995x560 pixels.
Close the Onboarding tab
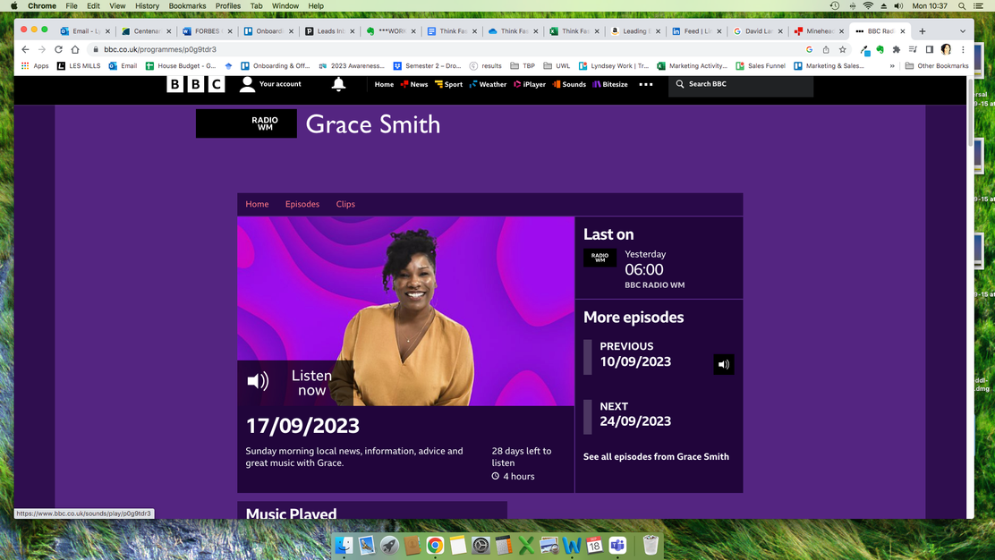(292, 31)
